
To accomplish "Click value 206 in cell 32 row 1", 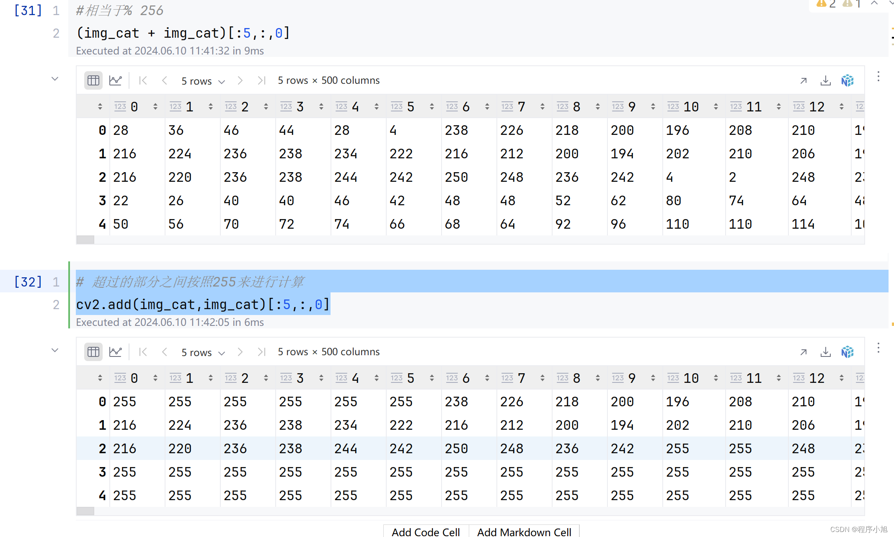I will pos(803,425).
